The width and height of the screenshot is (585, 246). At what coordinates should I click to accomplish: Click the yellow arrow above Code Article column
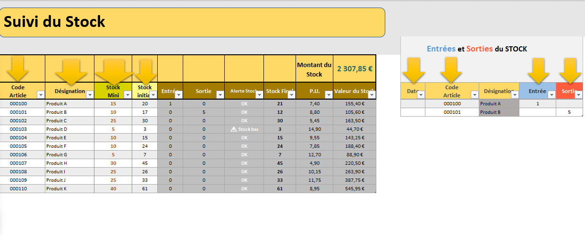point(18,68)
